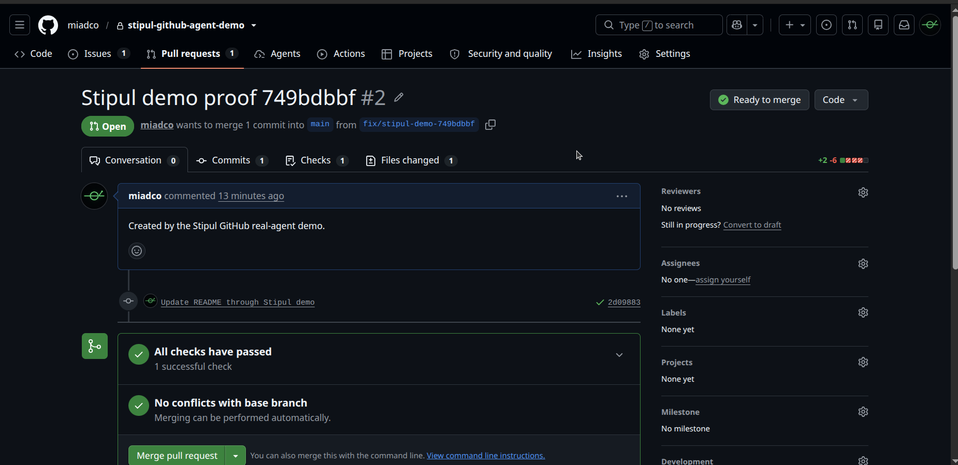Screen dimensions: 958x465
Task: Click miadco avatar beside the comment
Action: 94,196
